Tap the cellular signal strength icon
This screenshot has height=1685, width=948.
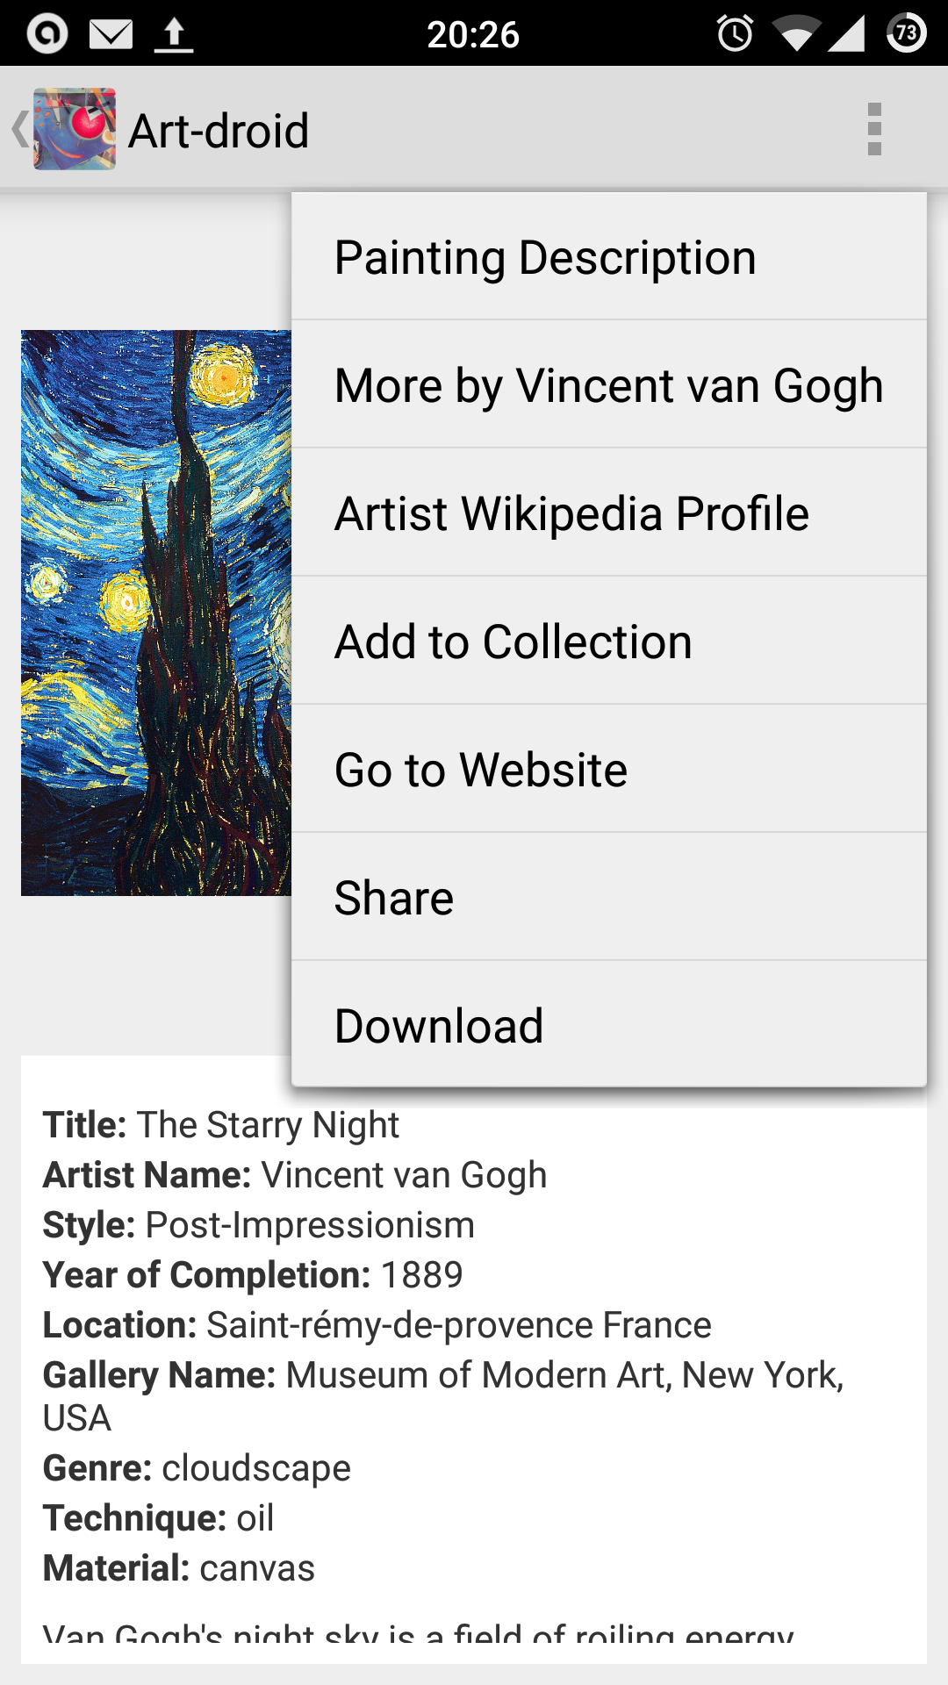pos(846,34)
